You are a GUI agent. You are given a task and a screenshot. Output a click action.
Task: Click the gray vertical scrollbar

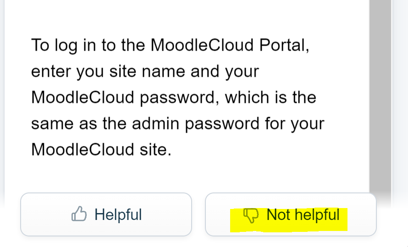pyautogui.click(x=380, y=92)
